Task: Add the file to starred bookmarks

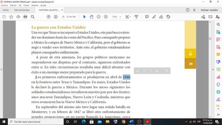Action: click(11, 17)
